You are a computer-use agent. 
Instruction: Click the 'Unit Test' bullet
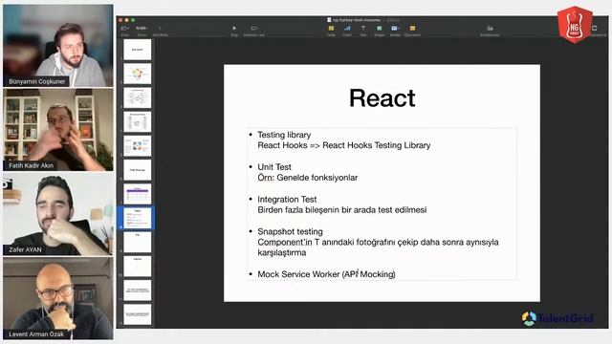[x=274, y=167]
